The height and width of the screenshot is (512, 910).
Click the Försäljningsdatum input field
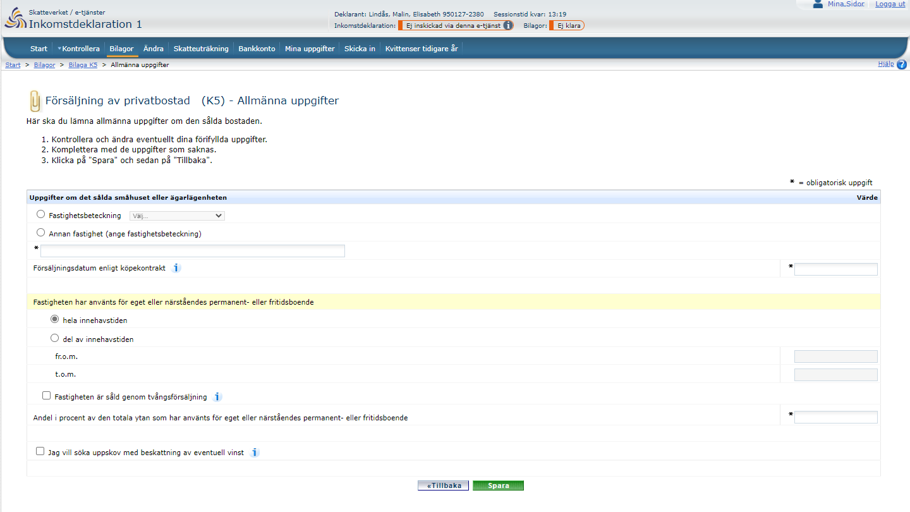[835, 269]
